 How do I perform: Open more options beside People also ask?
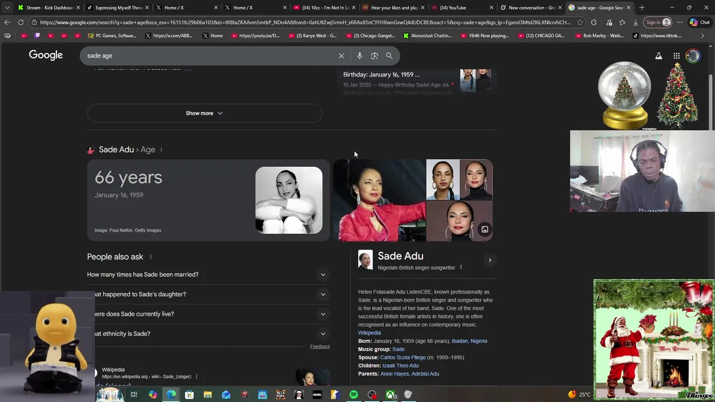150,257
